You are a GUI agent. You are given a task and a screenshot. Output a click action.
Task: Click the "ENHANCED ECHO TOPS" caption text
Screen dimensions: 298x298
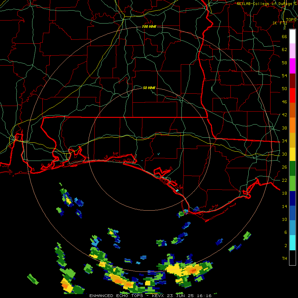[x=116, y=296]
